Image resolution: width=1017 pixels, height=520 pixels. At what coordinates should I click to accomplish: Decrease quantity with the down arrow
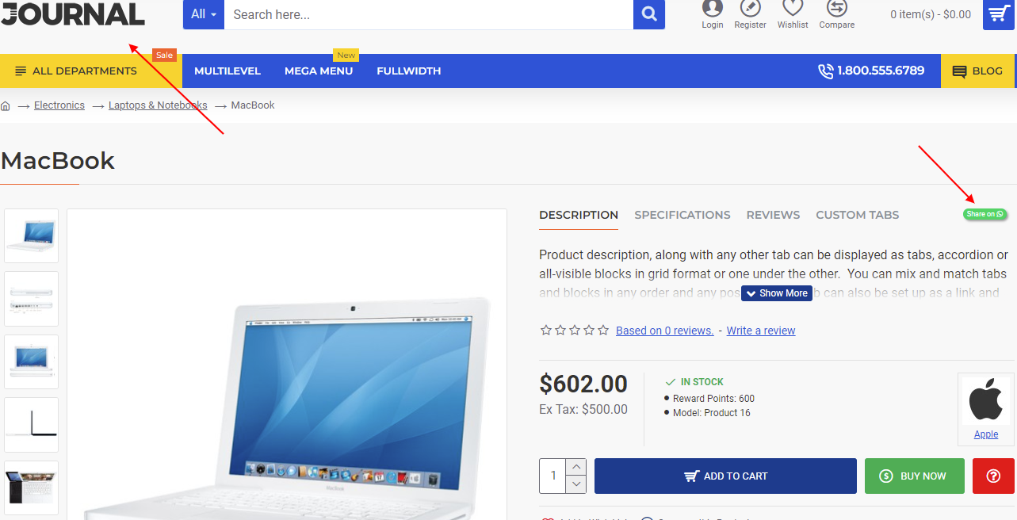pyautogui.click(x=577, y=484)
